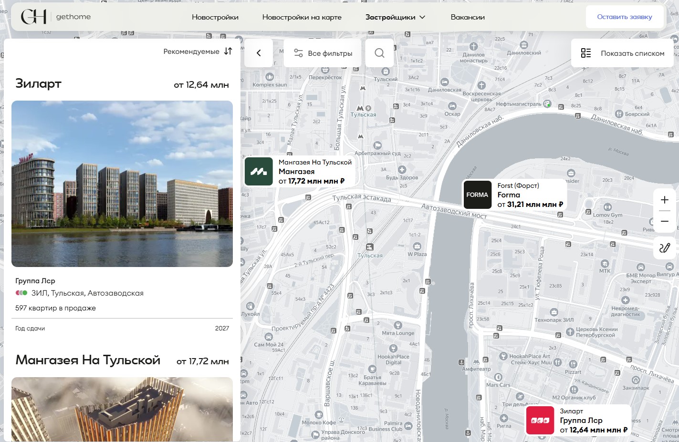Click the Lomov Gym map pin
Screen dimensions: 679x442
coord(607,207)
